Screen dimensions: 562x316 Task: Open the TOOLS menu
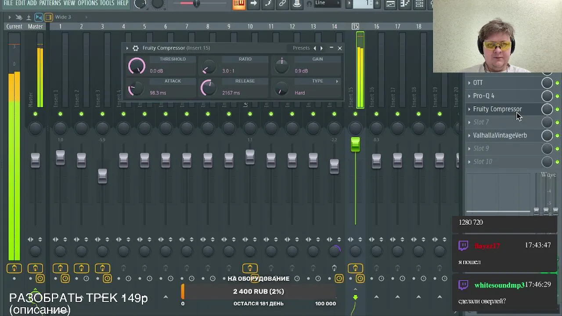coord(107,3)
